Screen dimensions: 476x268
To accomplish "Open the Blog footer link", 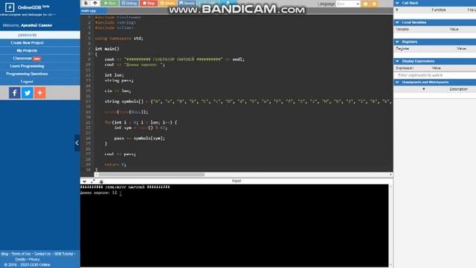I will [x=4, y=254].
